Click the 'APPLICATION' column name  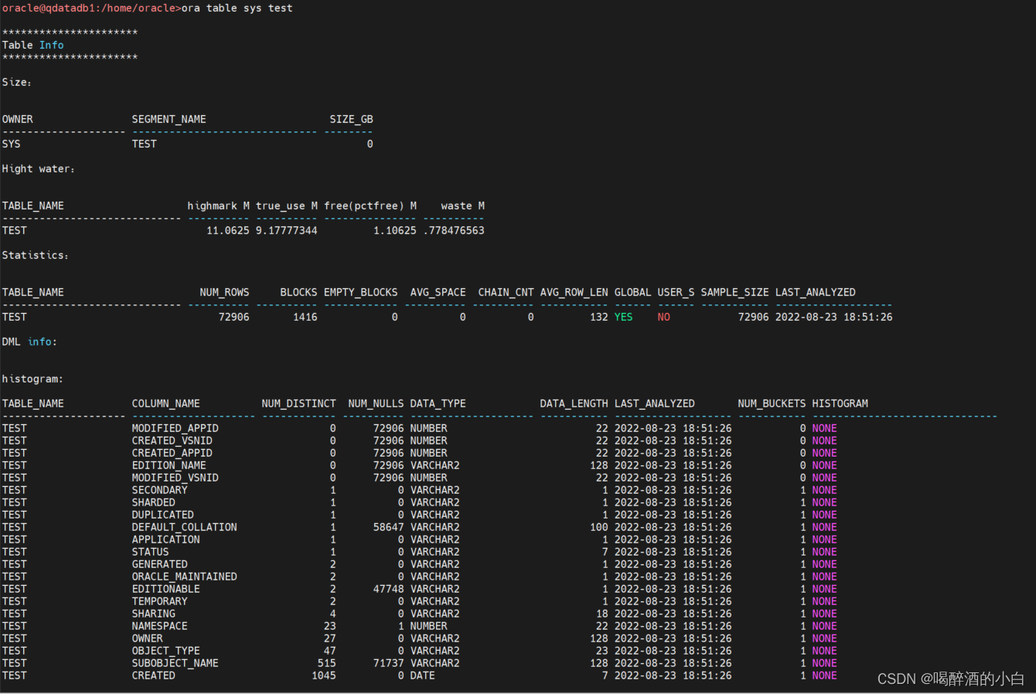(x=165, y=539)
